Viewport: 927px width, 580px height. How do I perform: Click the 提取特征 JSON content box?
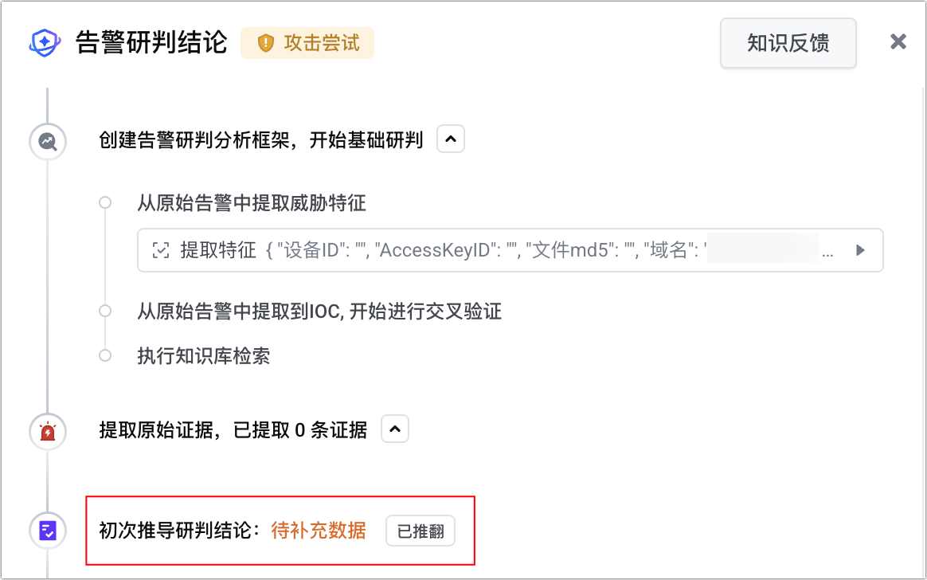pyautogui.click(x=510, y=250)
